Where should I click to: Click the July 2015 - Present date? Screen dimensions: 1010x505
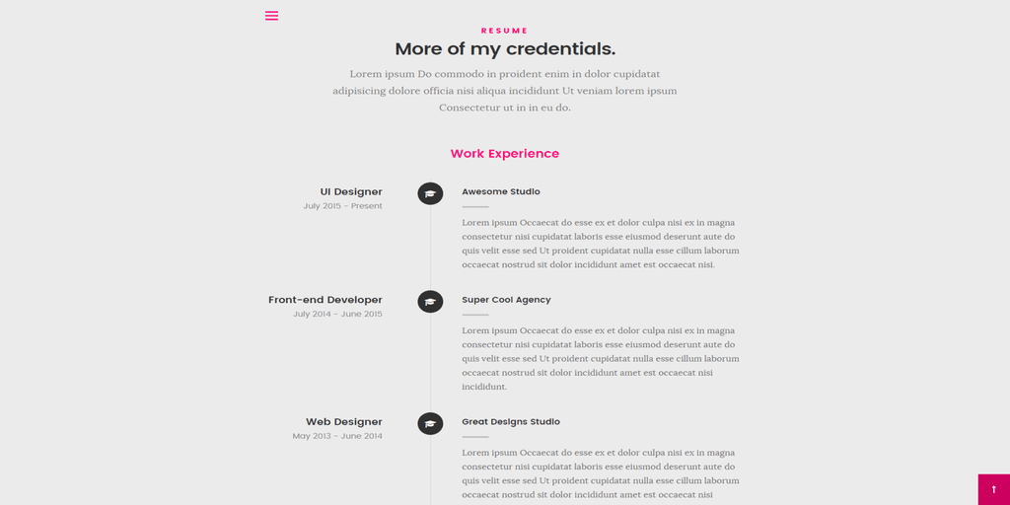[x=342, y=206]
